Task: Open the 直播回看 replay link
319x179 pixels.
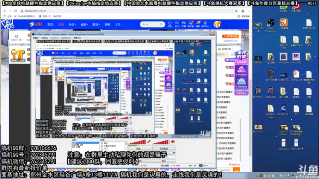Action: click(x=226, y=49)
